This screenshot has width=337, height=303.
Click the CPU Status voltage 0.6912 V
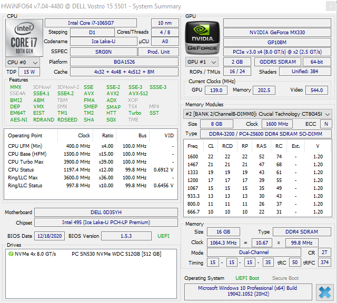pos(163,170)
